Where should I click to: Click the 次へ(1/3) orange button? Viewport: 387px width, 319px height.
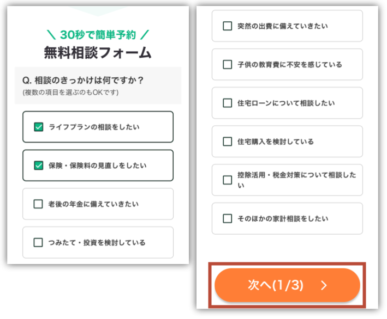pyautogui.click(x=276, y=285)
